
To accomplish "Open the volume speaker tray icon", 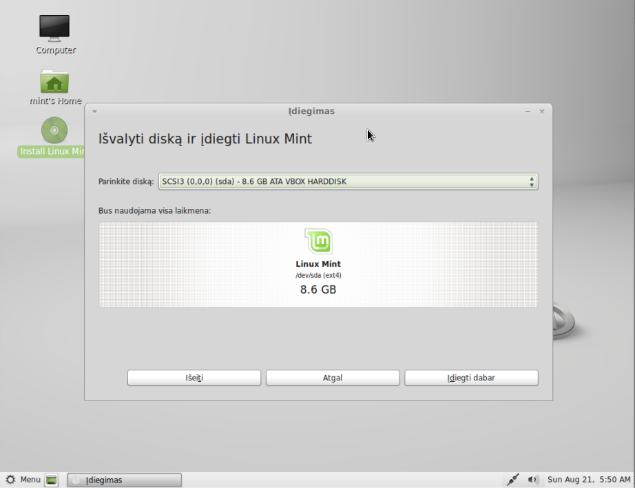I will point(533,480).
